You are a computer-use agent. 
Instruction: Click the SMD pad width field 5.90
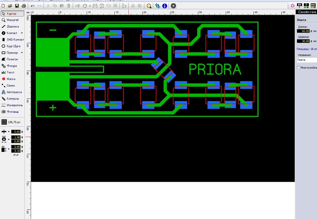tap(16, 147)
